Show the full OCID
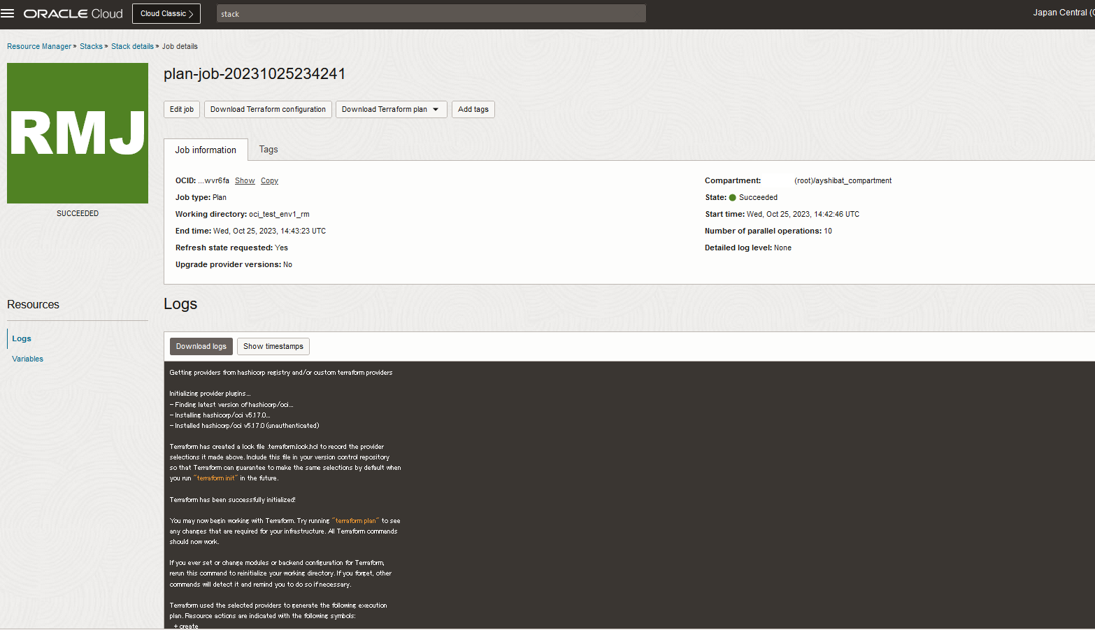 (x=245, y=180)
